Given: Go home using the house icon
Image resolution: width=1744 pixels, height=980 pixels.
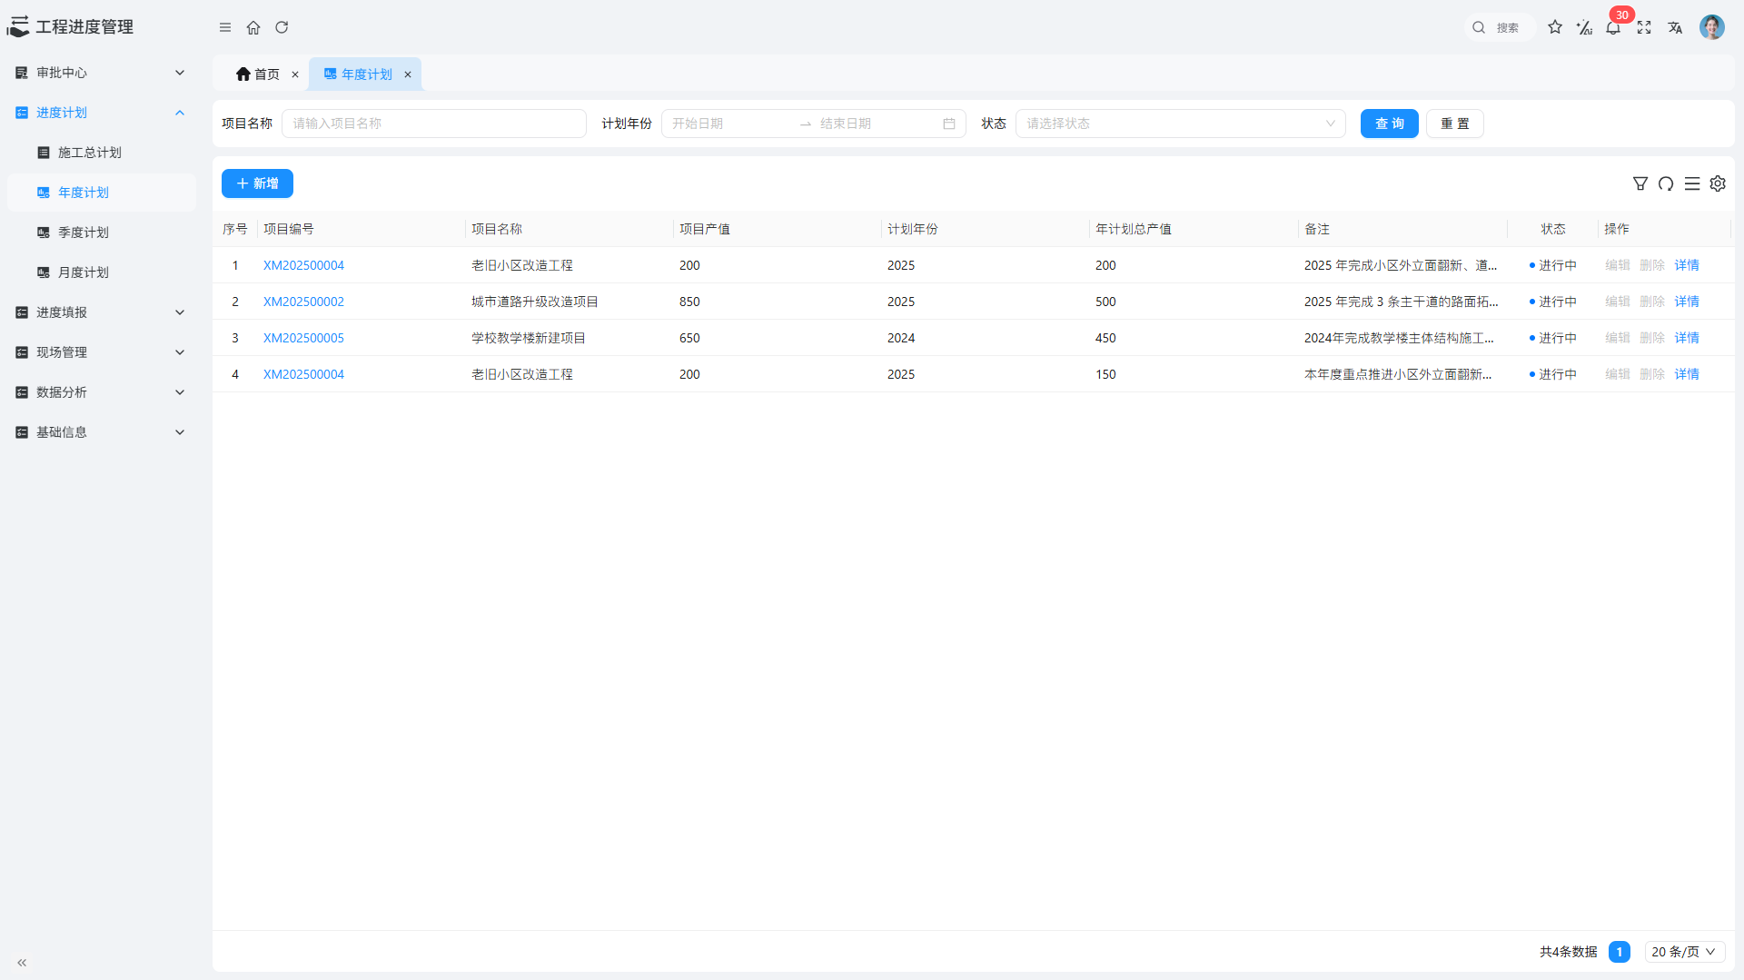Looking at the screenshot, I should [253, 27].
